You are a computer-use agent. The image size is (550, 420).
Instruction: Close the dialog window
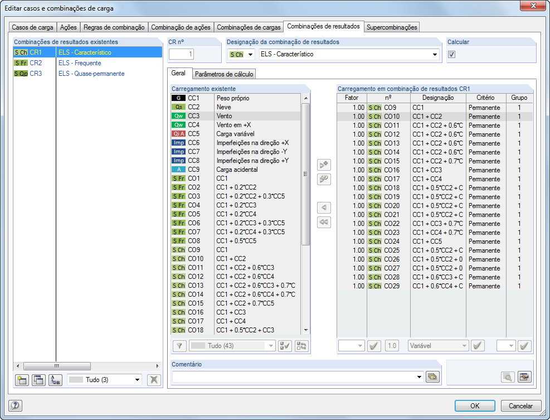pyautogui.click(x=533, y=5)
